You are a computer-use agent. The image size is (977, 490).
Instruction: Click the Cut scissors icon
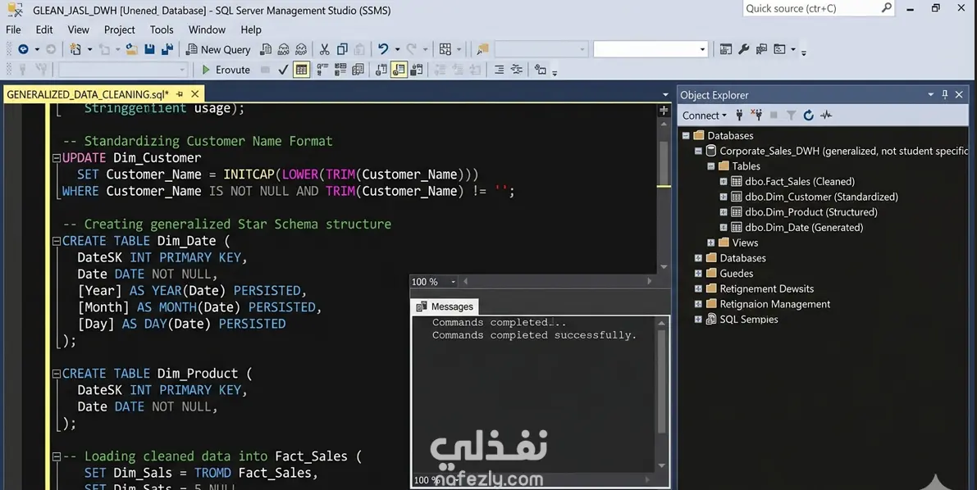[x=325, y=49]
